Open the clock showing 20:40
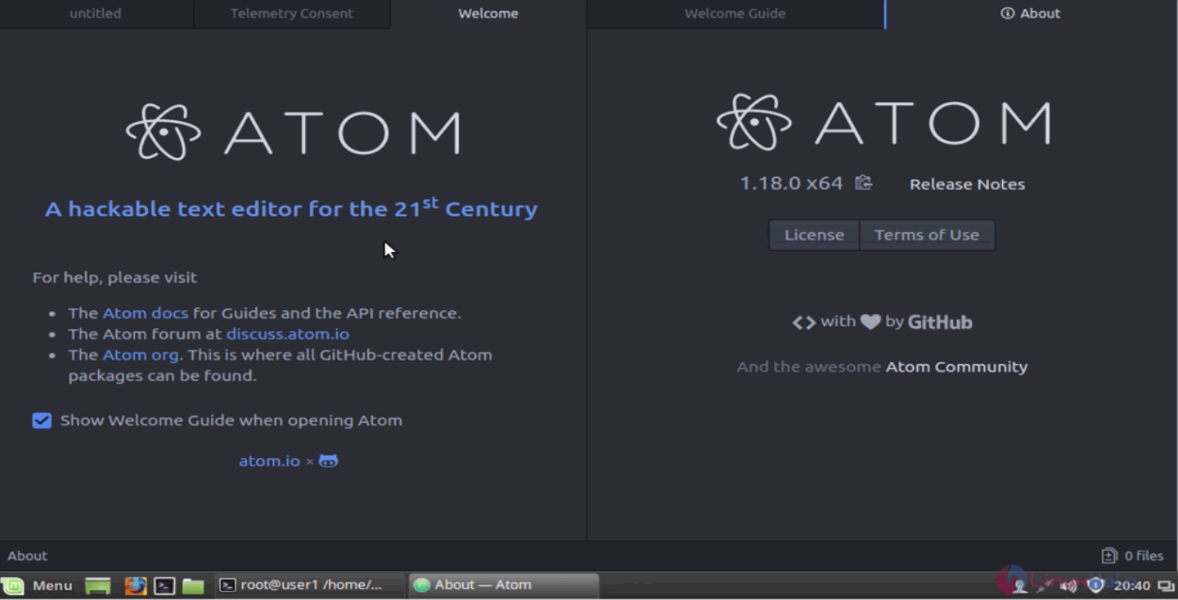Image resolution: width=1178 pixels, height=600 pixels. [1131, 586]
